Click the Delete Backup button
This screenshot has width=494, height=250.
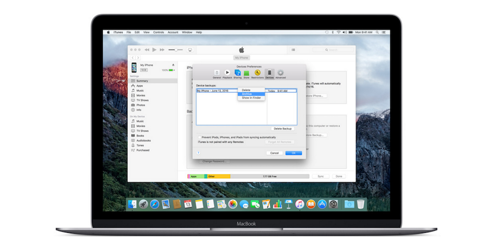[x=283, y=128]
